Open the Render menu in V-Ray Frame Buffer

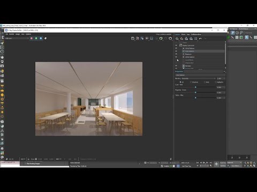11,34
